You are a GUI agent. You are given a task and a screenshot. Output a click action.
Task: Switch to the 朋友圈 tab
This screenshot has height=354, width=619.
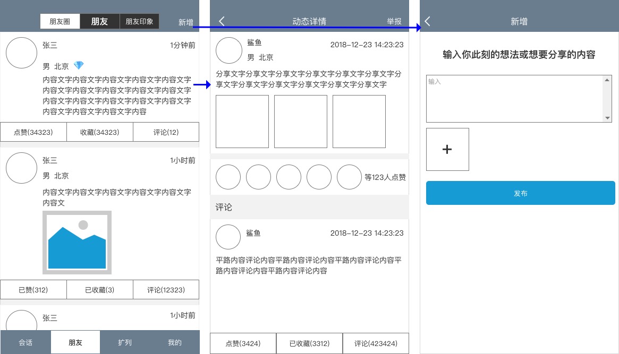point(60,21)
